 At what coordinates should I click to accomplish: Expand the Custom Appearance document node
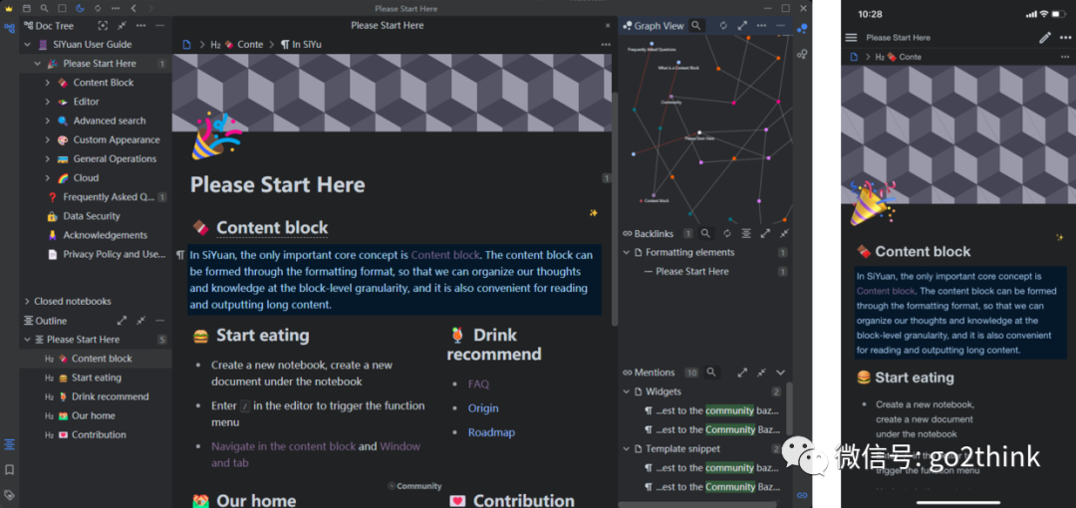(48, 140)
